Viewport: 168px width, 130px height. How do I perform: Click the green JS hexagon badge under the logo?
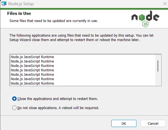click(x=145, y=24)
